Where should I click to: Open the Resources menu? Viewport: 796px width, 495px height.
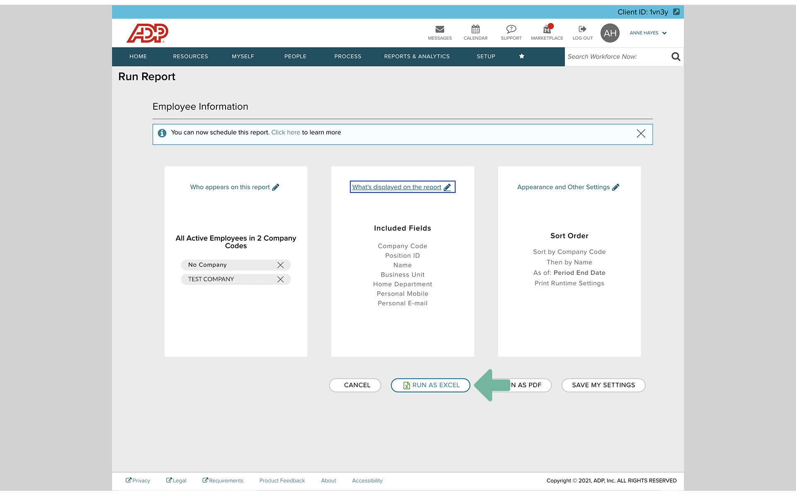191,56
